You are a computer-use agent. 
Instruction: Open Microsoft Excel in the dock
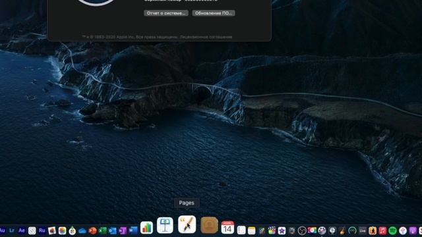click(103, 230)
